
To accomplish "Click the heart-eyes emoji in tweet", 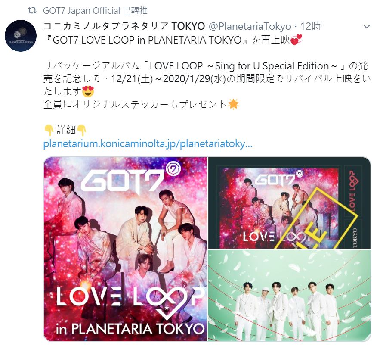I will 88,91.
